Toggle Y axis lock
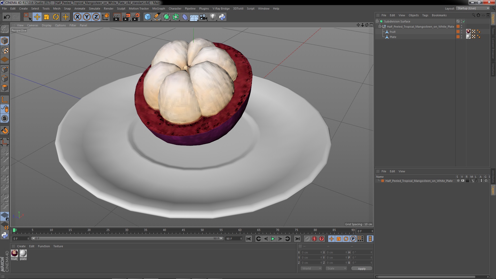 click(87, 17)
